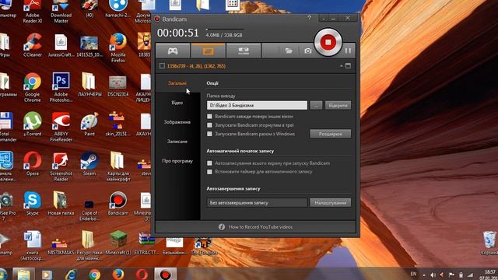The image size is (498, 280).
Task: Click the Відкрити button
Action: (338, 106)
